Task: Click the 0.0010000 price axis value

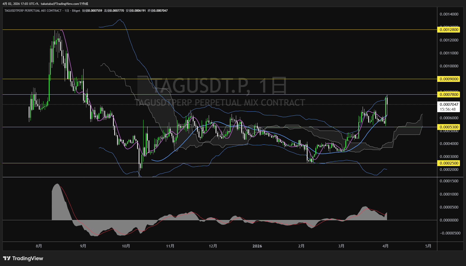Action: click(x=449, y=66)
